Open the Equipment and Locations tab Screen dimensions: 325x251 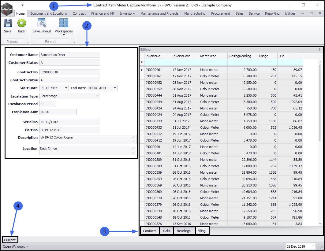click(48, 13)
